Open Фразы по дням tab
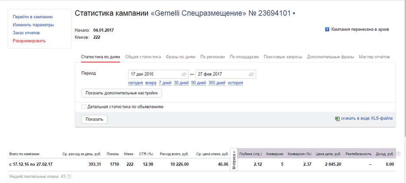The width and height of the screenshot is (406, 183). (181, 57)
